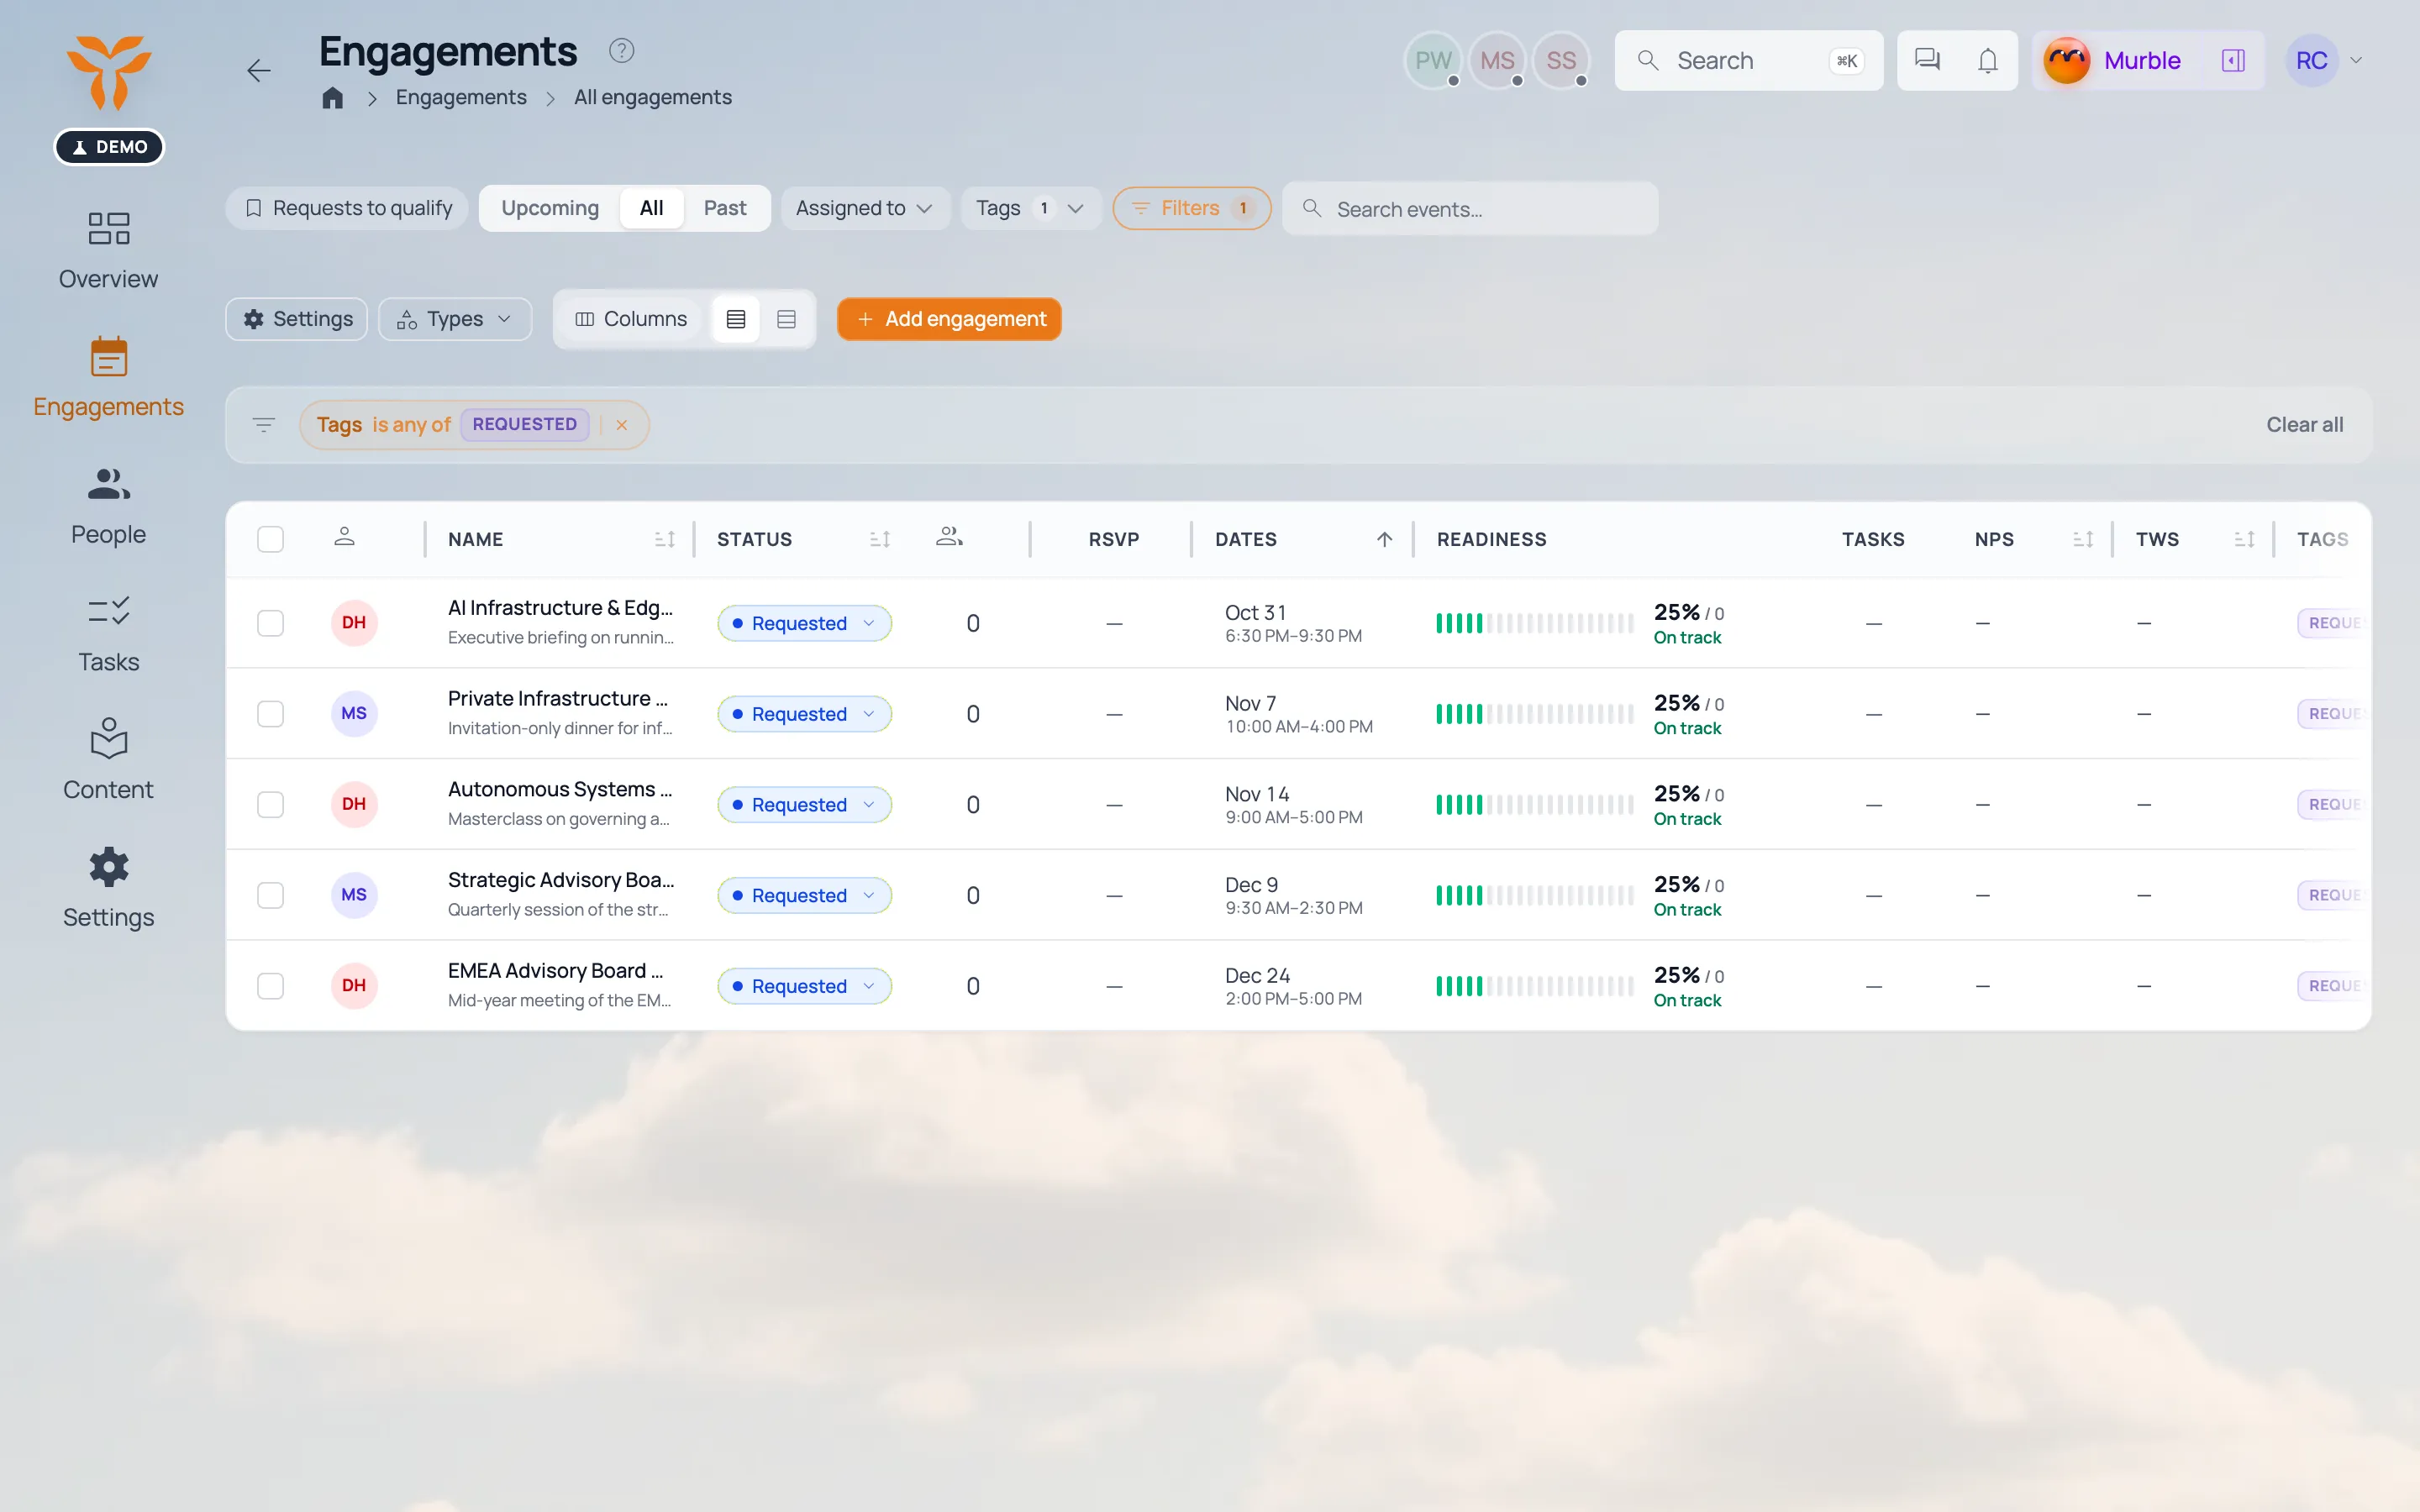Image resolution: width=2420 pixels, height=1512 pixels.
Task: Open the Requested status dropdown for Oct 31 row
Action: tap(804, 623)
